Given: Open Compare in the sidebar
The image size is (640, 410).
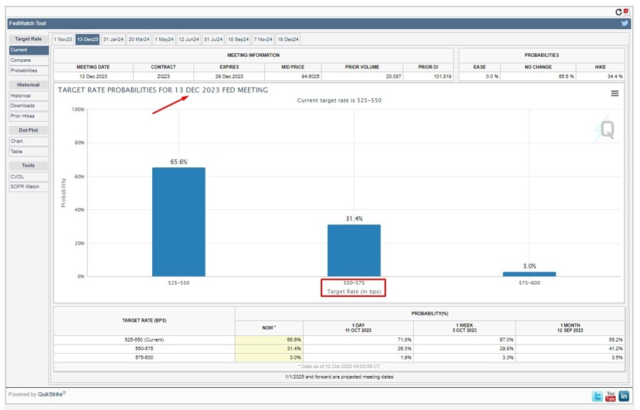Looking at the screenshot, I should (28, 60).
